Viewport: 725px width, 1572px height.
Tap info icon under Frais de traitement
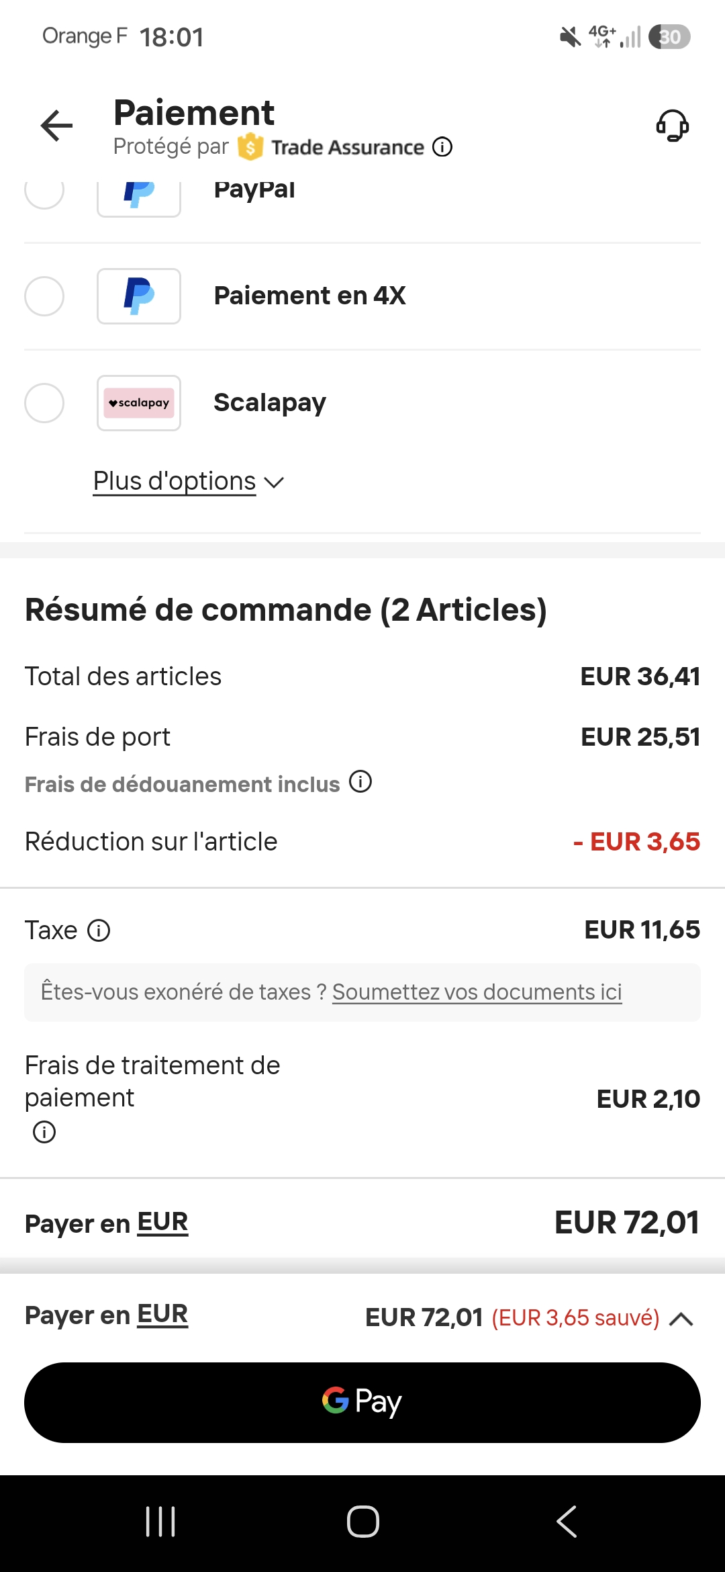point(44,1132)
